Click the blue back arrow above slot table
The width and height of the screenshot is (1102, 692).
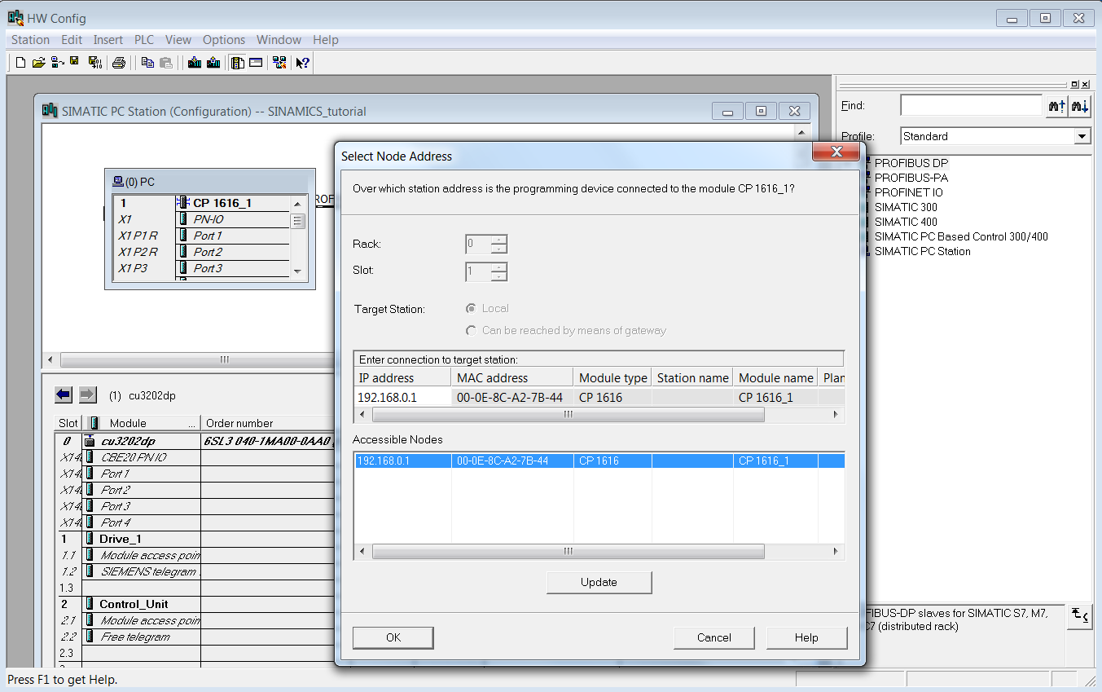point(64,395)
